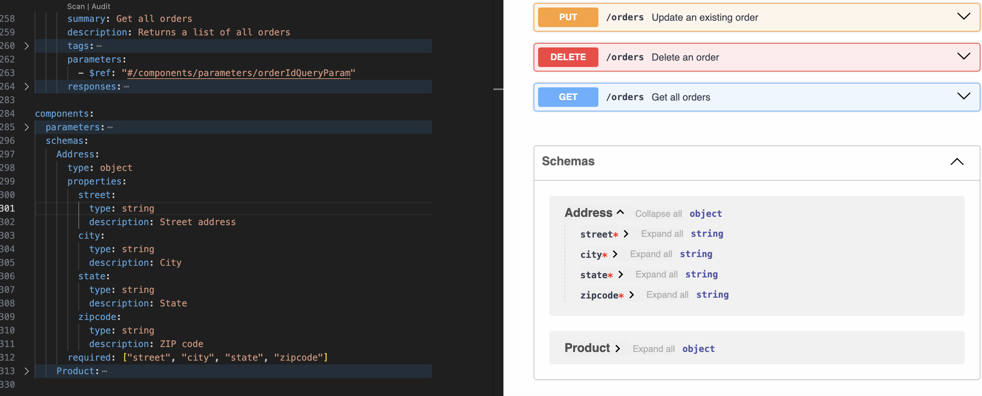Click the 'object' type label beside Product
This screenshot has width=982, height=396.
click(698, 349)
